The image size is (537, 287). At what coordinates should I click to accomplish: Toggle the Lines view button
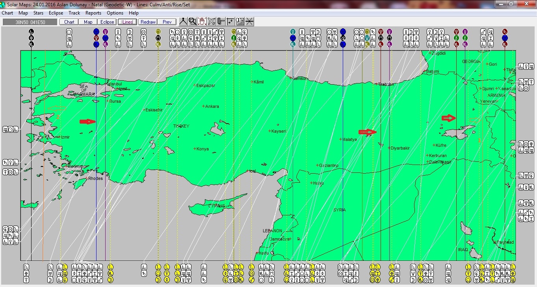click(x=127, y=22)
